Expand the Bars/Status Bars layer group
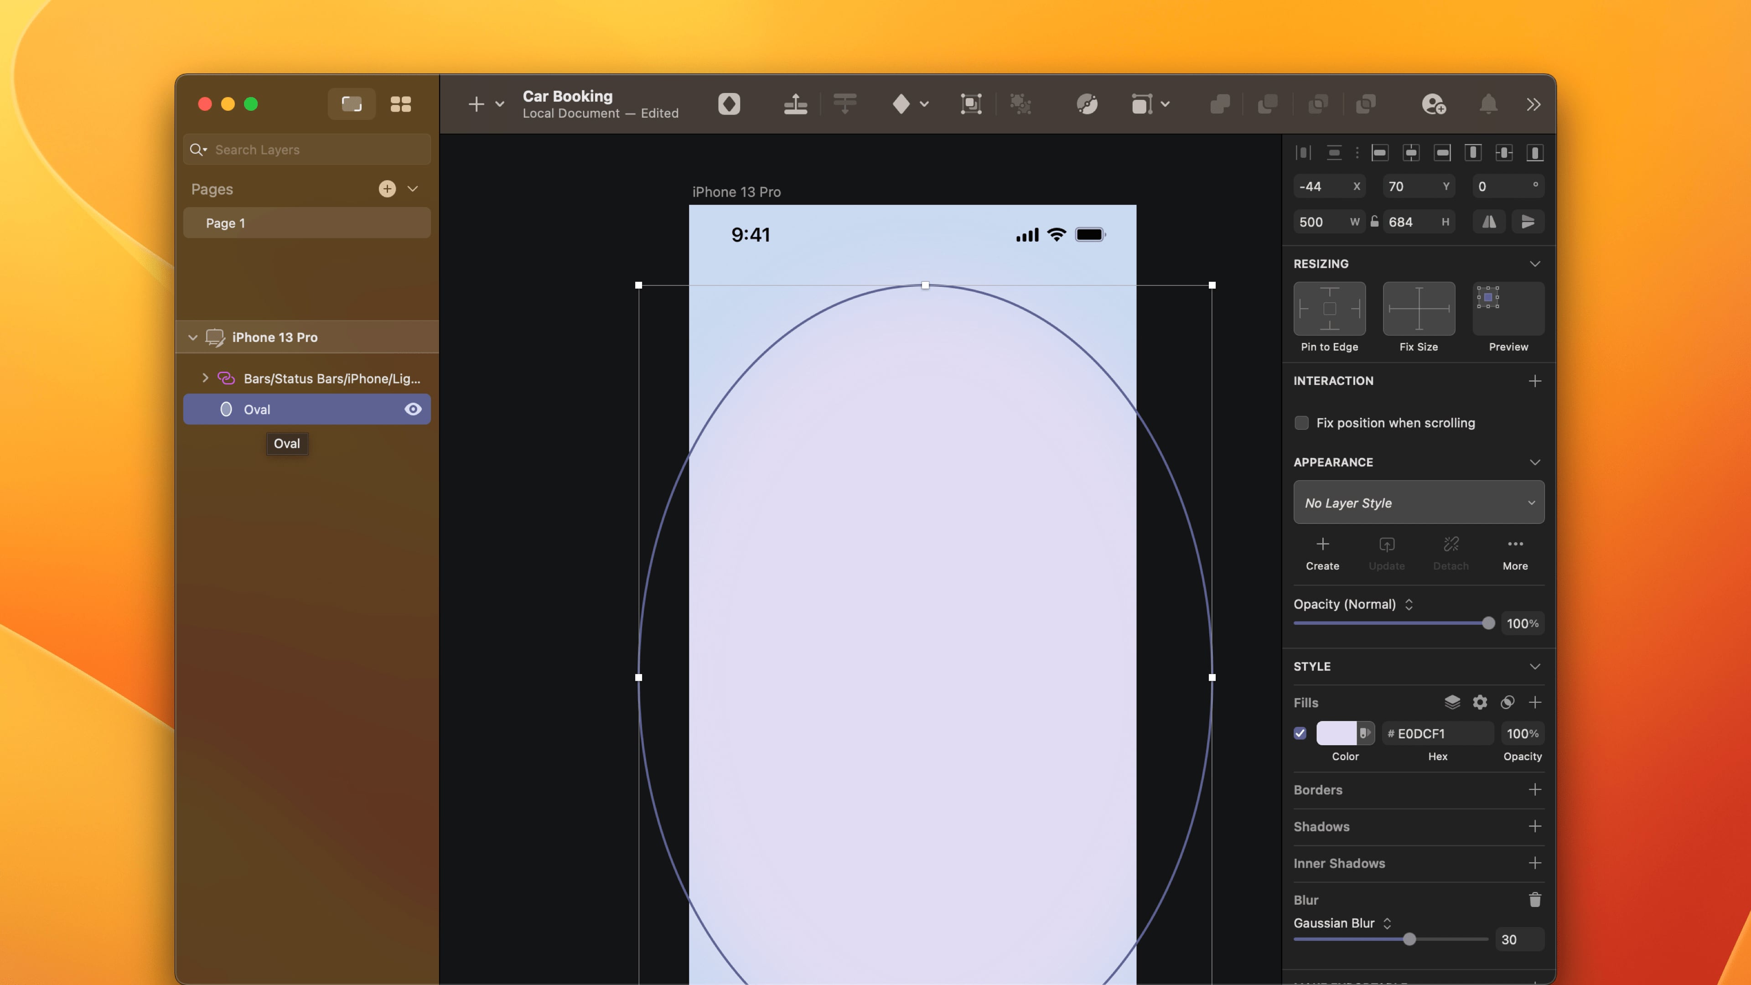The width and height of the screenshot is (1751, 985). click(205, 378)
